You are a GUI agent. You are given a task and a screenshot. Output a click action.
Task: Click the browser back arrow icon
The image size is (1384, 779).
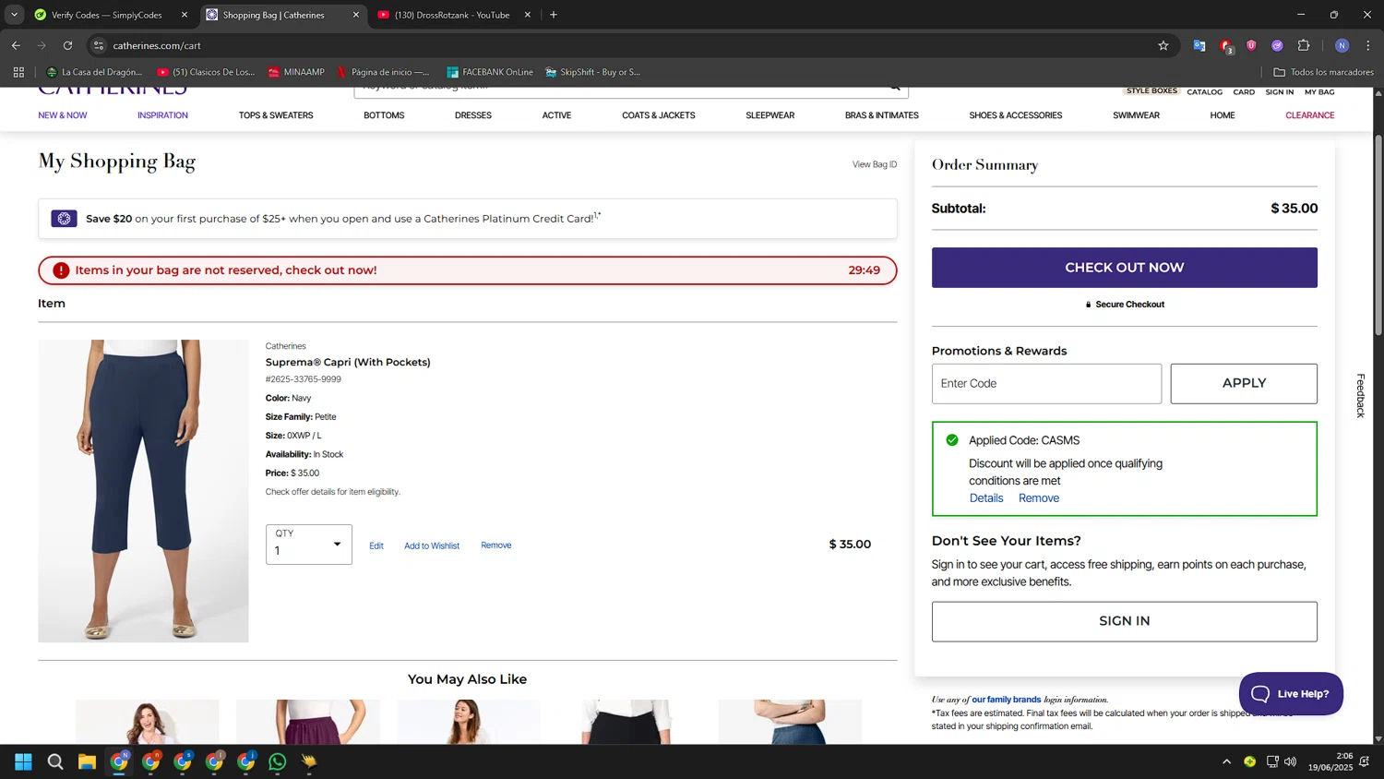pyautogui.click(x=16, y=45)
